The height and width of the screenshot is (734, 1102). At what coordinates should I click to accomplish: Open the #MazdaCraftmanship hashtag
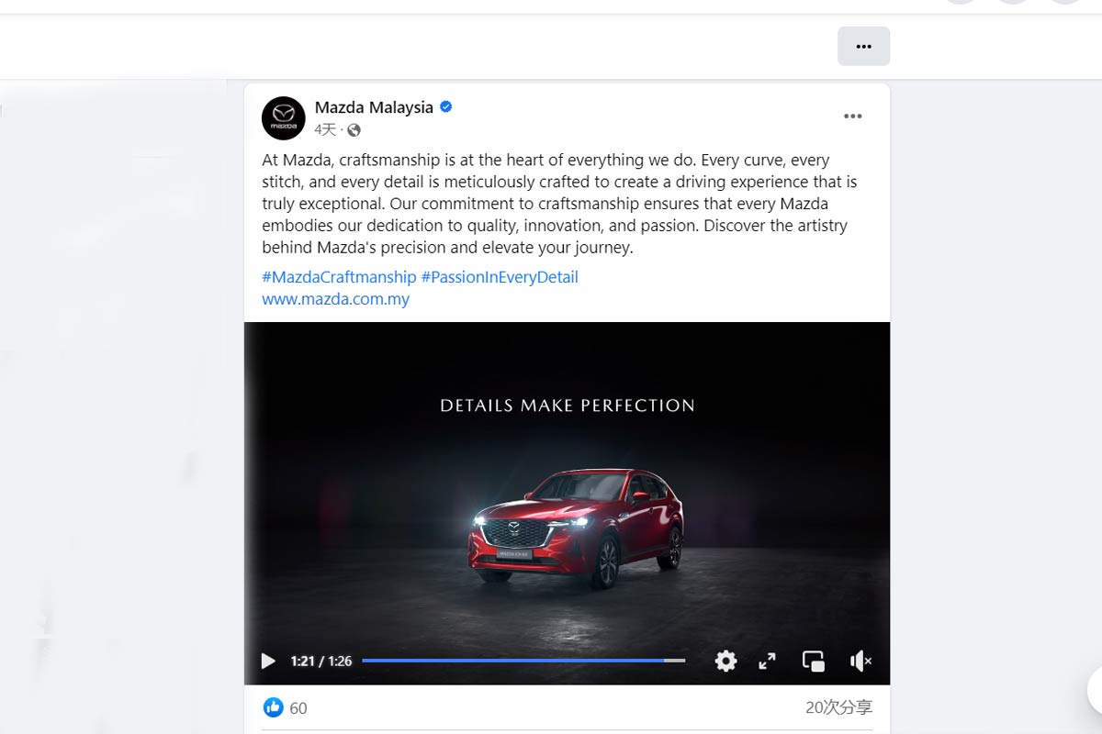click(339, 276)
